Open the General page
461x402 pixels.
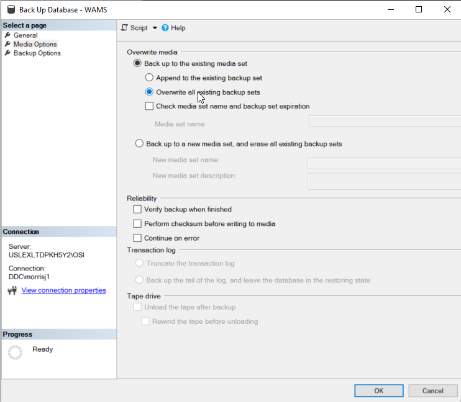[25, 35]
